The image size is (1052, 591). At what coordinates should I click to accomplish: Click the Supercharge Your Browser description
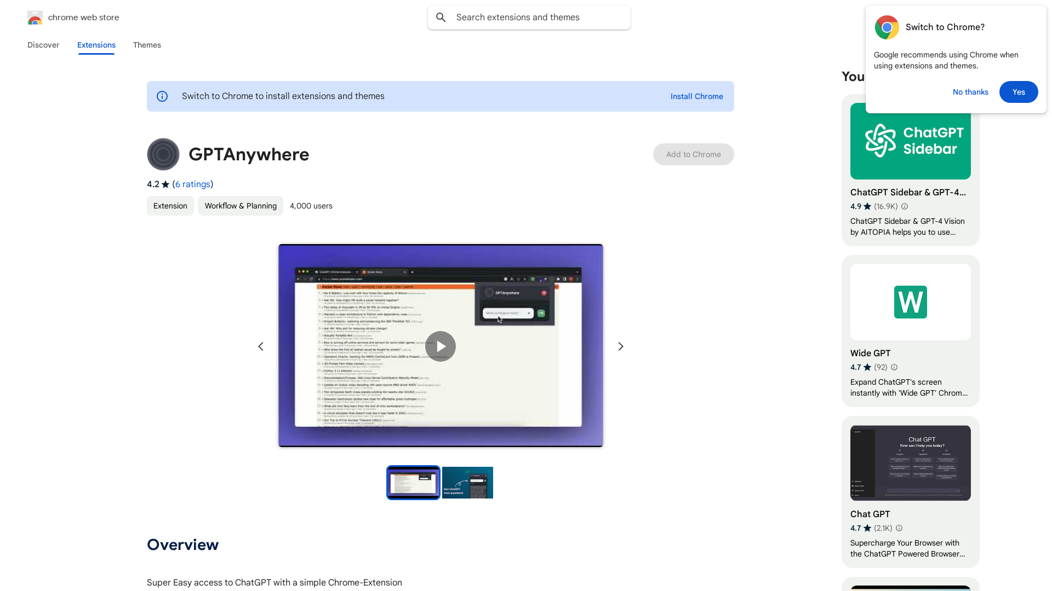(x=908, y=548)
